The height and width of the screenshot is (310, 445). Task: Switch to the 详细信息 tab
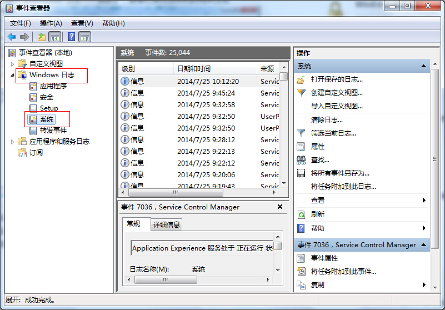tap(167, 224)
